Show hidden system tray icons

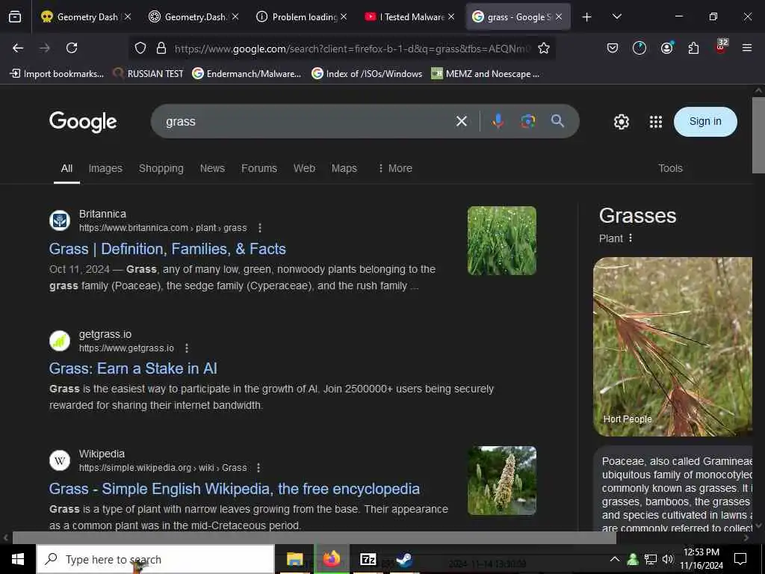click(615, 559)
